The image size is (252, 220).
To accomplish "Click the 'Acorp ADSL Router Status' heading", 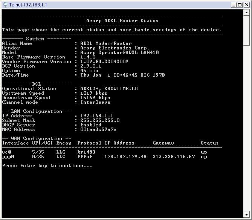I will click(x=122, y=21).
